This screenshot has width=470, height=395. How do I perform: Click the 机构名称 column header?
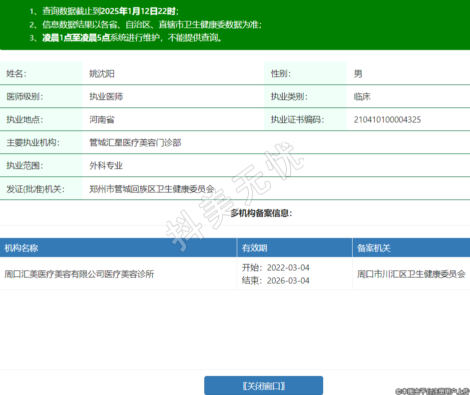click(x=21, y=248)
